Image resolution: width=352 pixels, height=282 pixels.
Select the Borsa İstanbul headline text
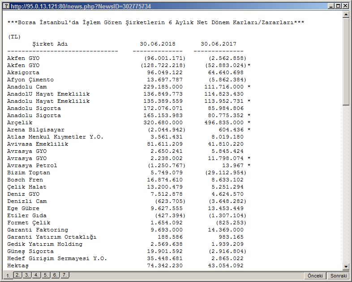156,22
